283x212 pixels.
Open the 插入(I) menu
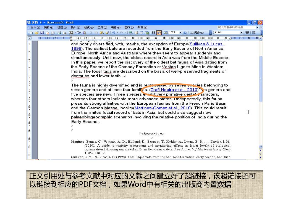coord(75,27)
